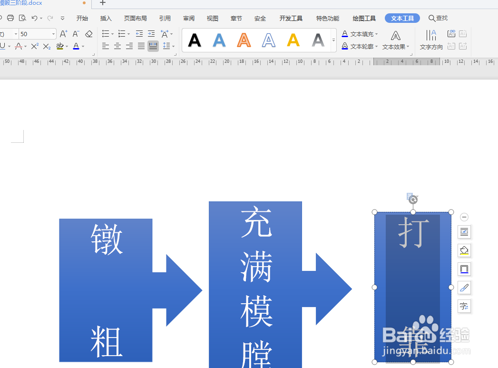
Task: Choose the gray gradient WordArt style
Action: pos(318,40)
